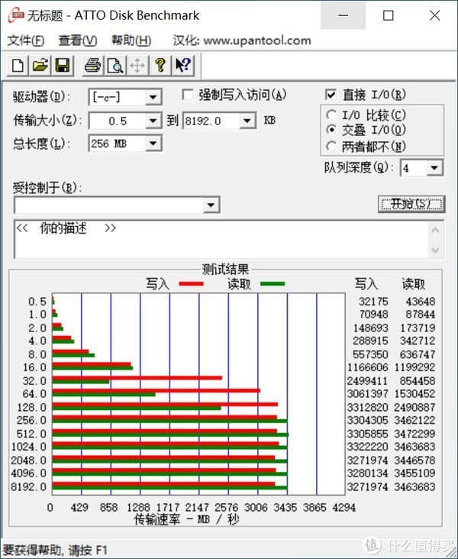The width and height of the screenshot is (458, 559).
Task: Open the 文件(F) menu
Action: click(x=26, y=40)
